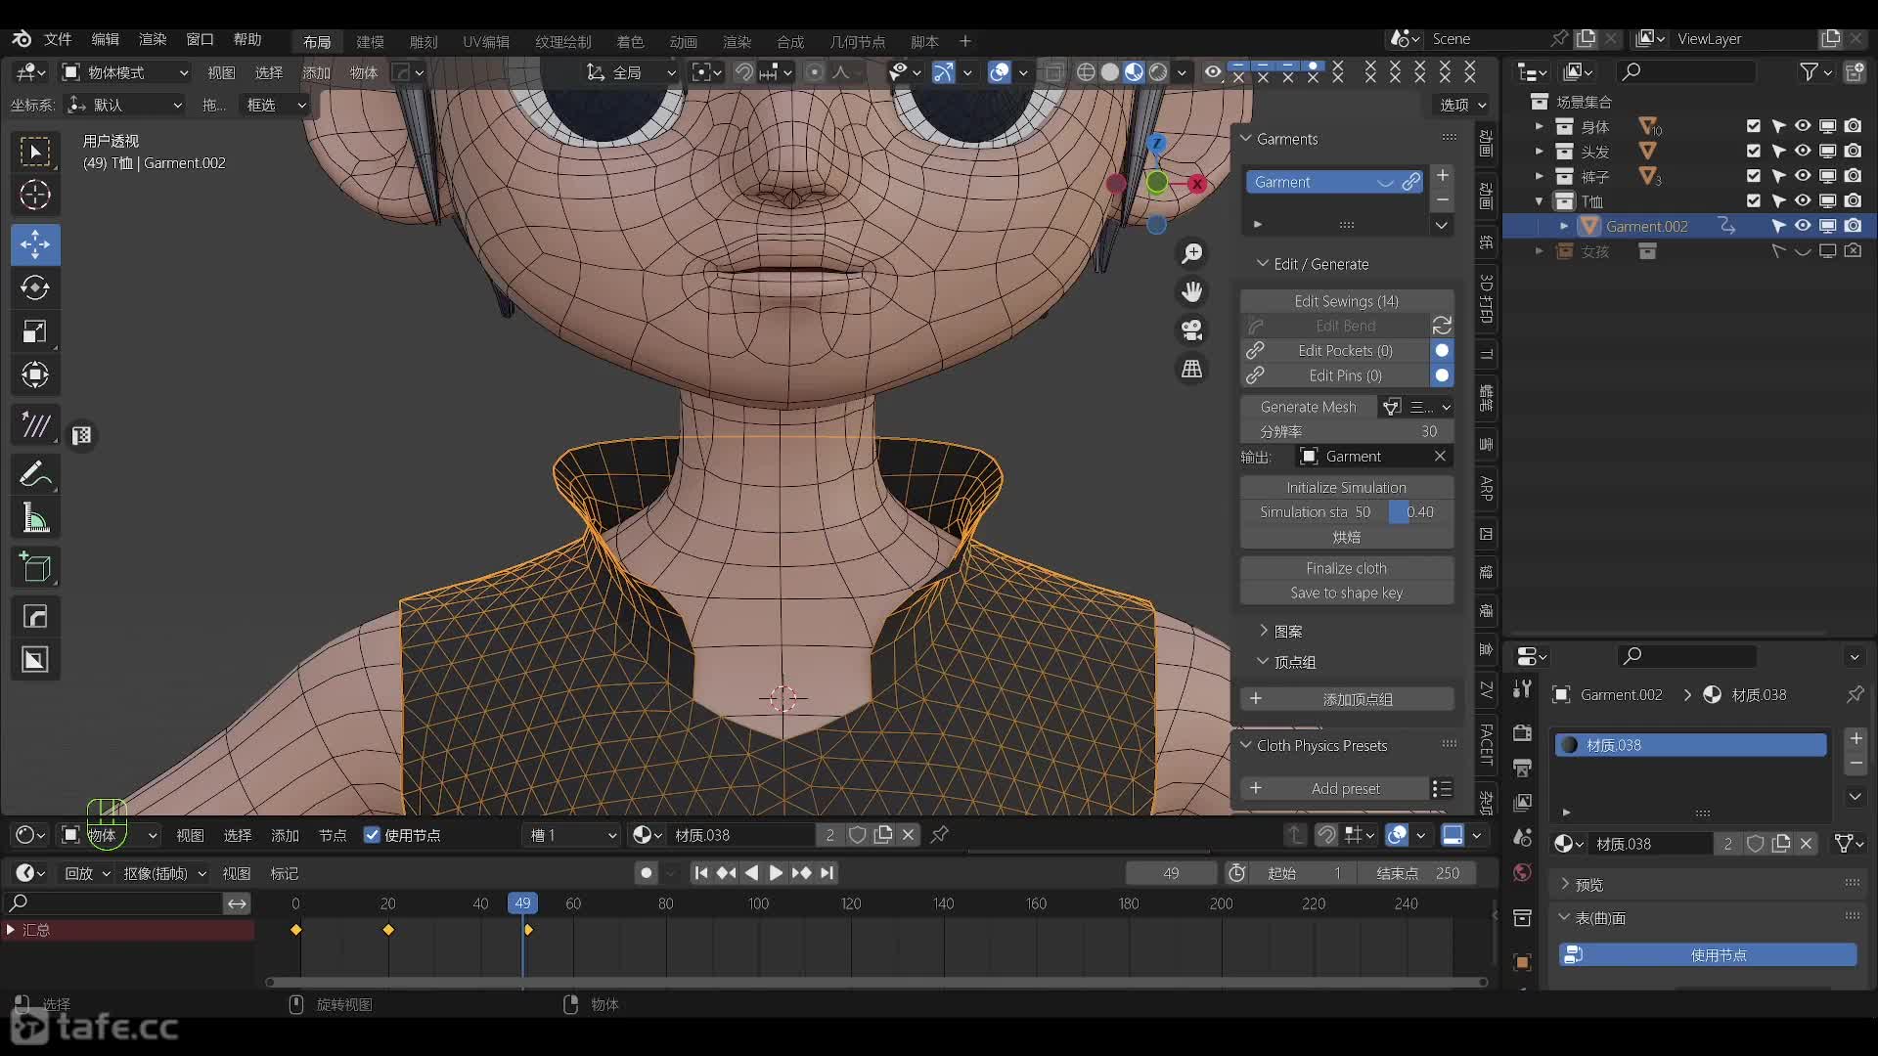This screenshot has width=1878, height=1056.
Task: Open 全局 transform orientation dropdown
Action: (631, 72)
